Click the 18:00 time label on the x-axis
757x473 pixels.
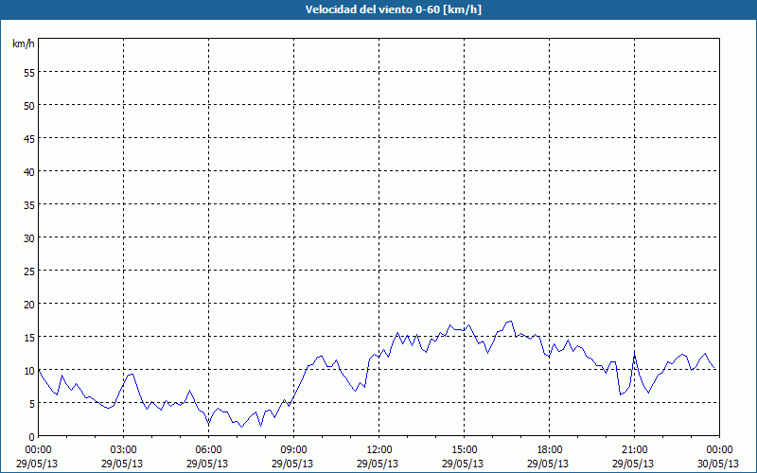coord(549,450)
